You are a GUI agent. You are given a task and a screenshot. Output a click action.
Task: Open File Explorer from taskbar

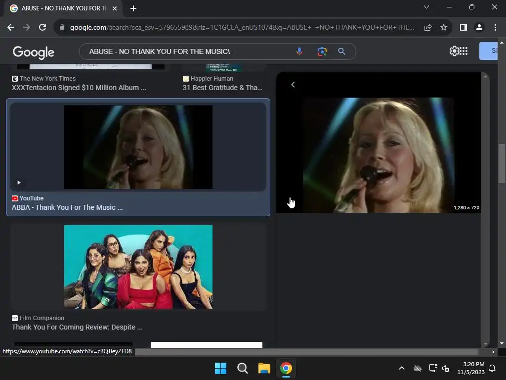click(x=264, y=368)
